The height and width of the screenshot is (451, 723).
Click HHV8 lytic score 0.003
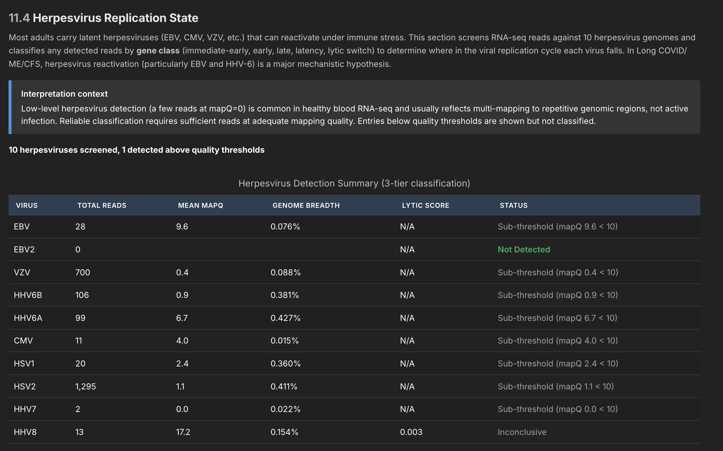click(411, 432)
